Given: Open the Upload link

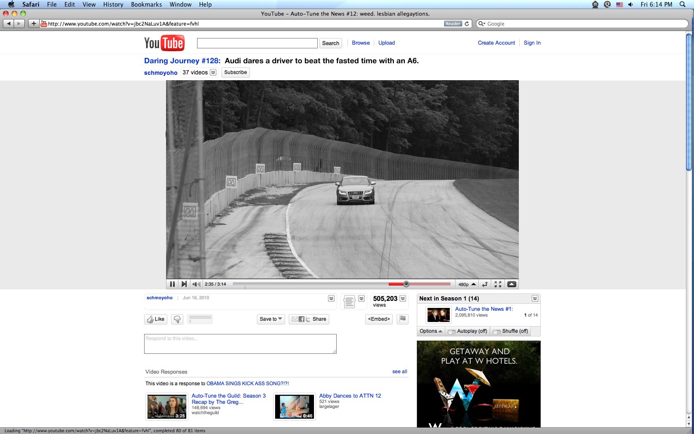Looking at the screenshot, I should pyautogui.click(x=387, y=43).
